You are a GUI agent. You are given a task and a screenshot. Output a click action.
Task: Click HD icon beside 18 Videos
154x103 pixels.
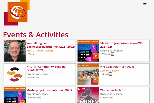pos(39,98)
